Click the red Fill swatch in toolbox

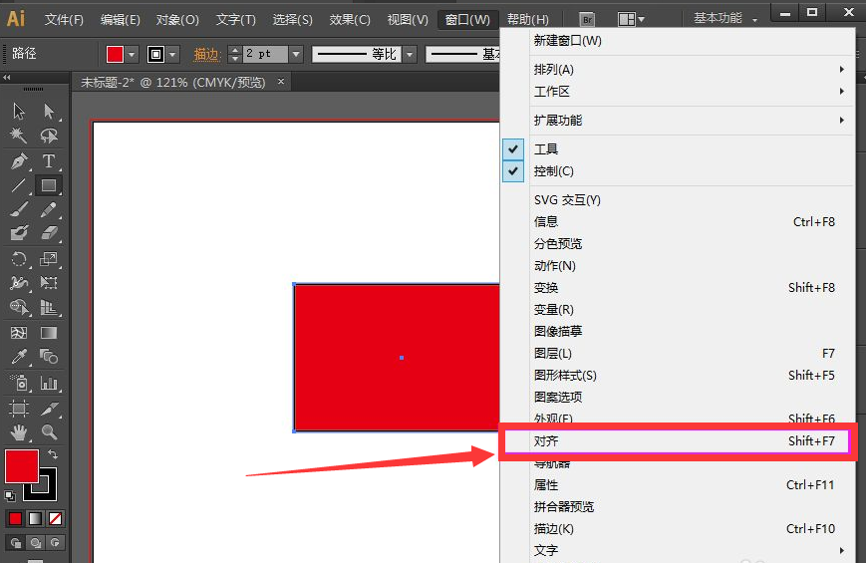coord(22,466)
